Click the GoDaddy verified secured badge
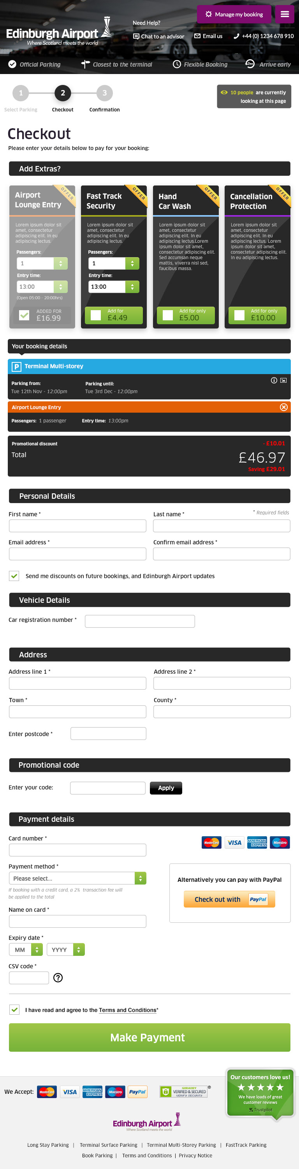The image size is (299, 1169). tap(183, 1091)
